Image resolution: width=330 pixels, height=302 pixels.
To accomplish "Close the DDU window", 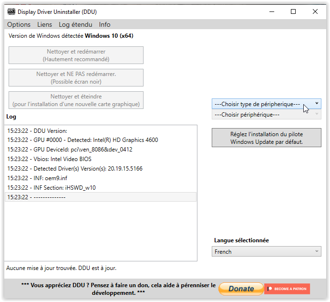I will pos(315,11).
